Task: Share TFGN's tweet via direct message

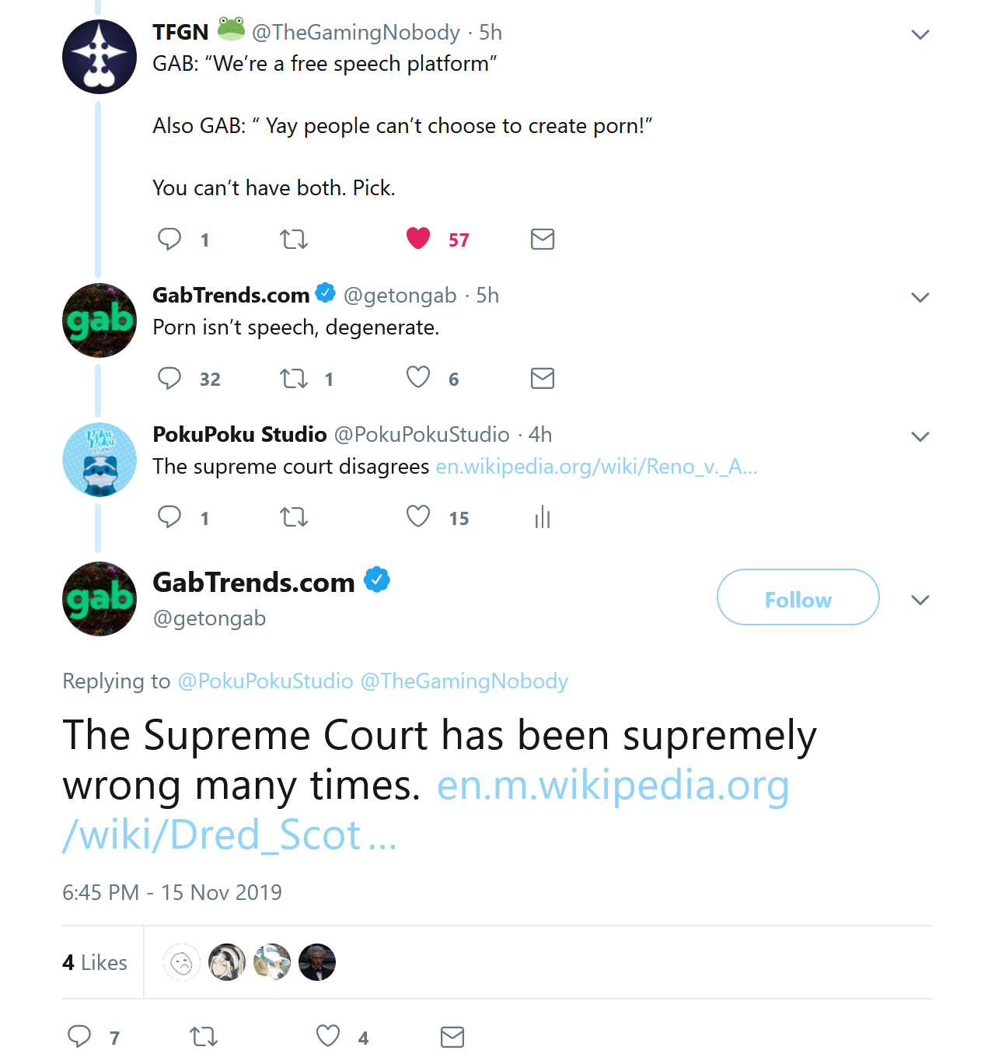Action: click(x=543, y=239)
